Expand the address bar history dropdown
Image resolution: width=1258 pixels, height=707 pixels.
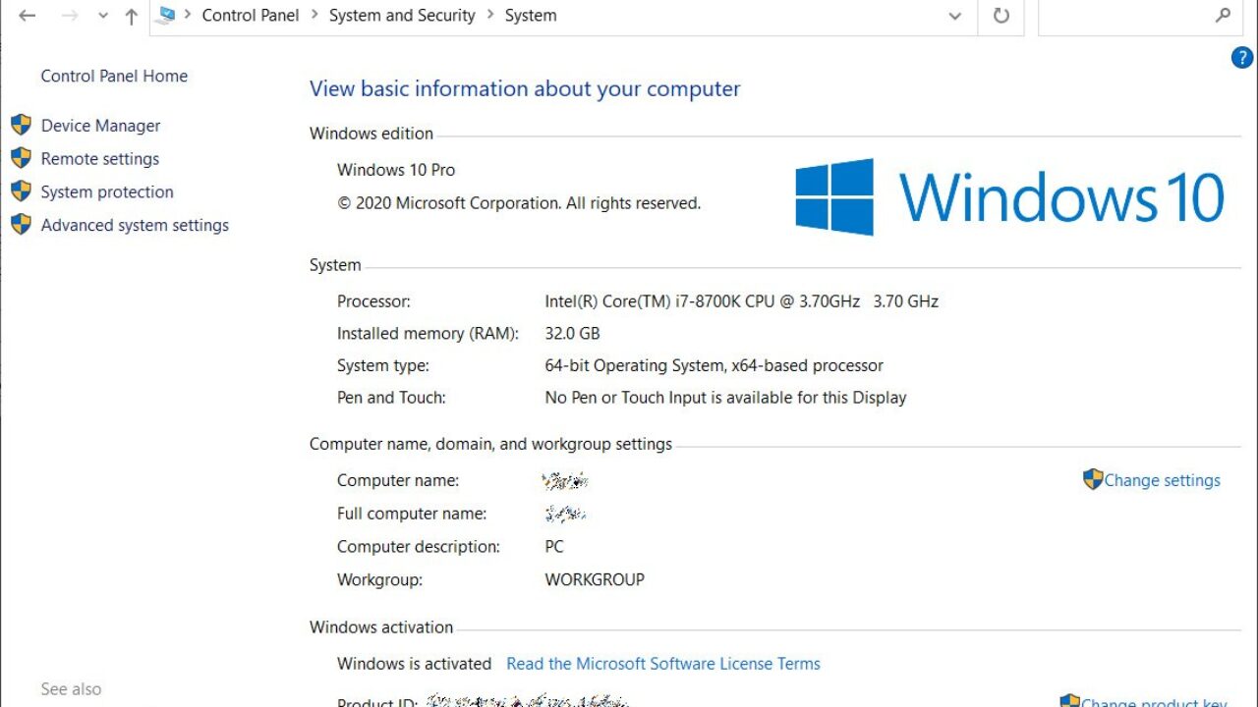pos(954,16)
